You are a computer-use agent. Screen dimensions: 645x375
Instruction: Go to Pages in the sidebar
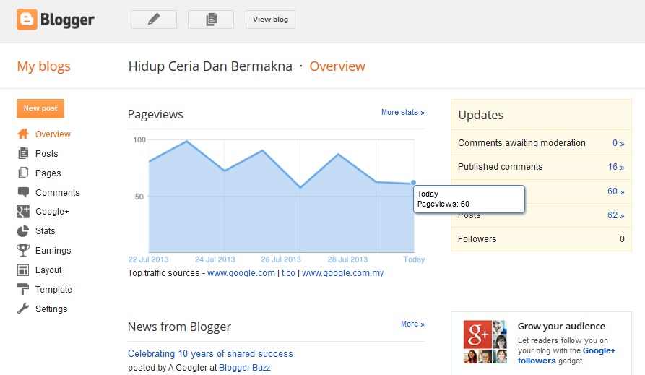48,173
